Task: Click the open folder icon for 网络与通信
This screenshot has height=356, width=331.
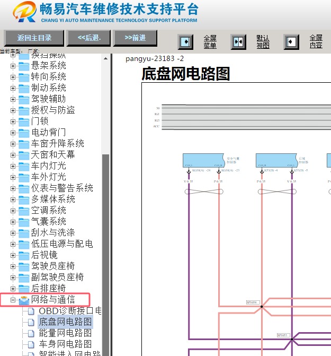Action: point(24,300)
